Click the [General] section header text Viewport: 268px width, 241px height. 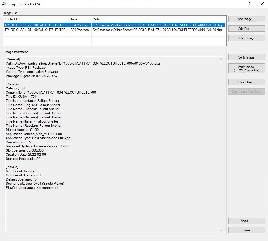click(x=13, y=59)
